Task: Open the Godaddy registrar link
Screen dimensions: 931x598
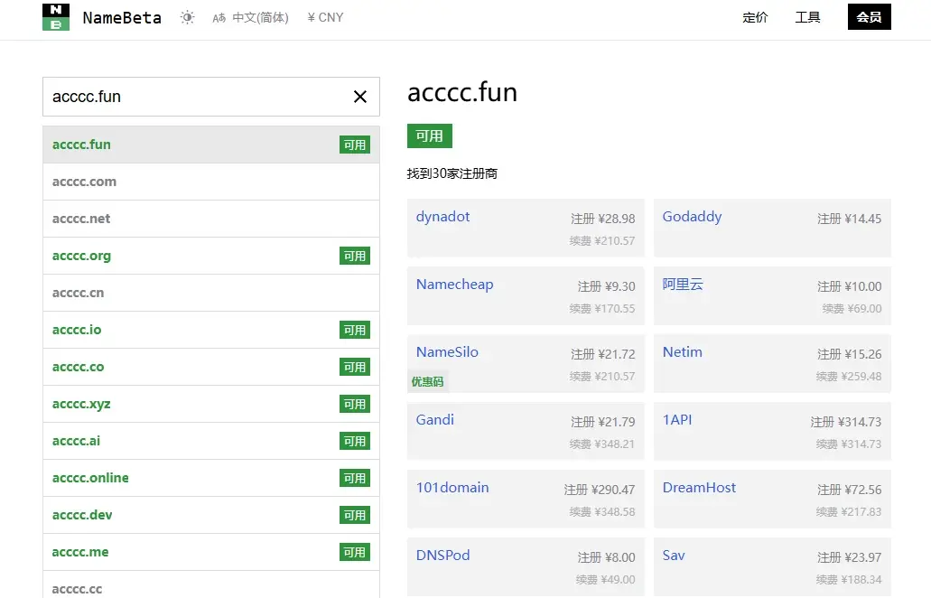Action: tap(693, 217)
